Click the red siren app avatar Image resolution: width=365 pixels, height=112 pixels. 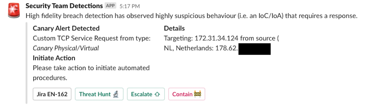click(x=14, y=10)
